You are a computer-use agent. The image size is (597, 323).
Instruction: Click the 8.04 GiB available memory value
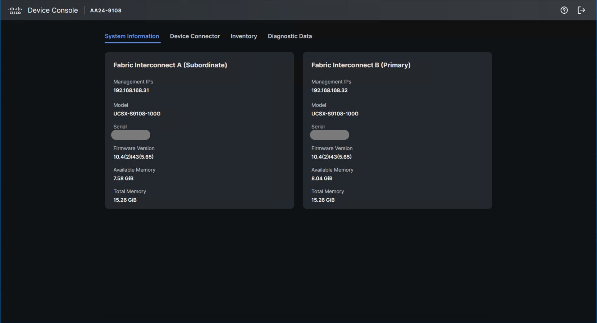tap(322, 178)
